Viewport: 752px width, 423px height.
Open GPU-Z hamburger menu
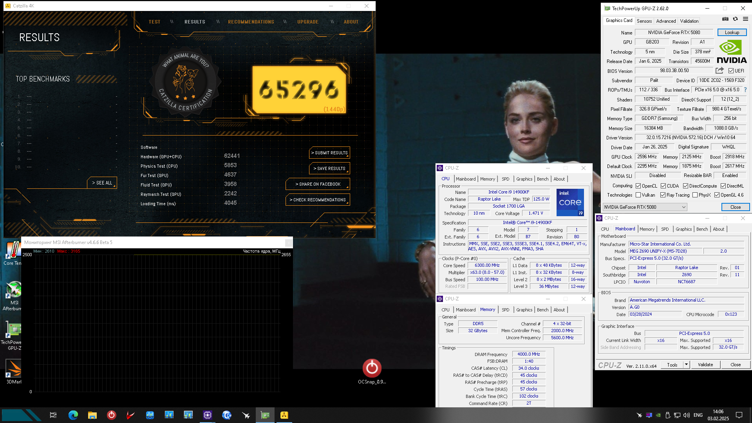pyautogui.click(x=745, y=19)
